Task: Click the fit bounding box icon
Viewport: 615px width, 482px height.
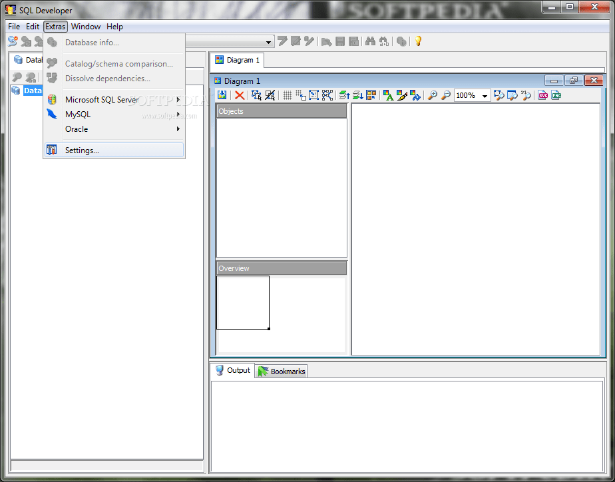Action: tap(313, 95)
